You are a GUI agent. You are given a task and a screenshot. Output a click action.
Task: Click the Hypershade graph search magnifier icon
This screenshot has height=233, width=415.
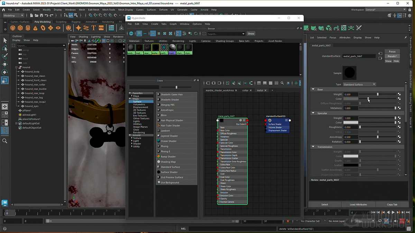(282, 83)
